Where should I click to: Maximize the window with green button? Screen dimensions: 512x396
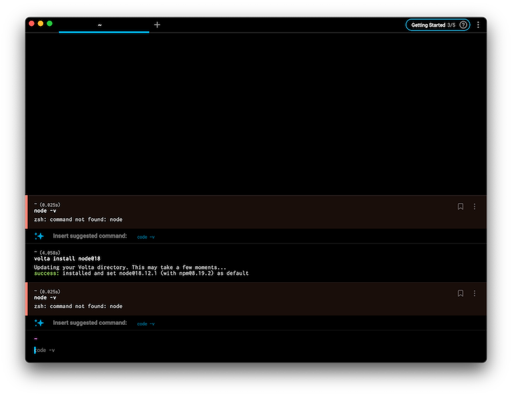point(49,23)
